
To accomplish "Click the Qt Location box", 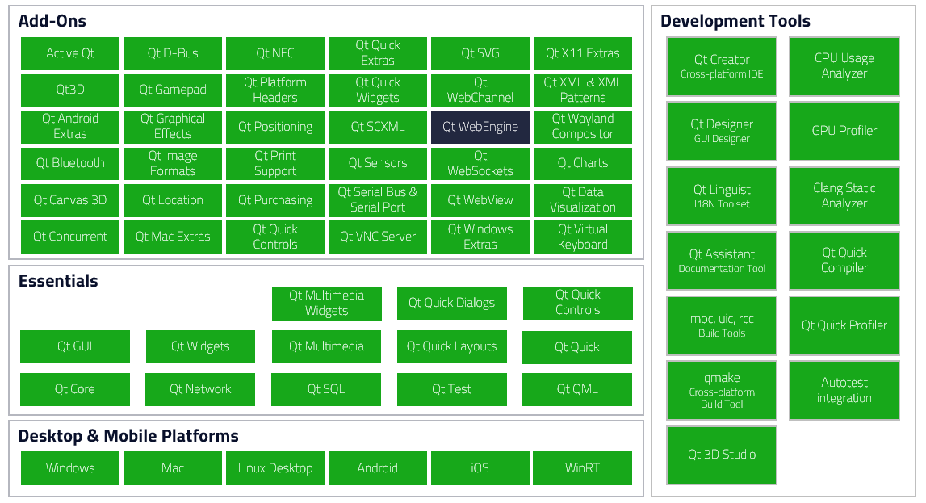I will pyautogui.click(x=173, y=200).
